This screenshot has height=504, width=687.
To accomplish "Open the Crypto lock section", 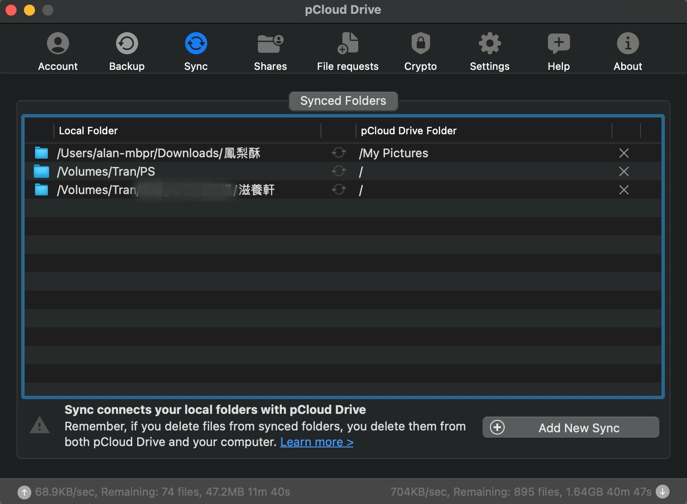I will pos(420,52).
